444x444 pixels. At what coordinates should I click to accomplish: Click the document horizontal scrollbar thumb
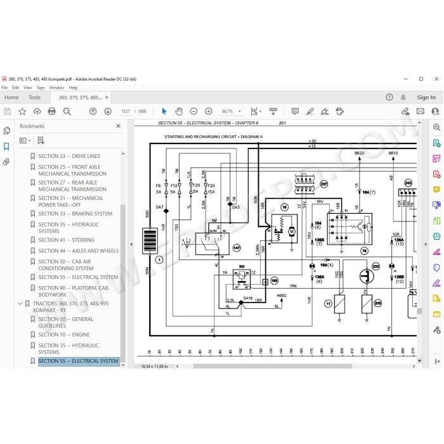(x=272, y=367)
